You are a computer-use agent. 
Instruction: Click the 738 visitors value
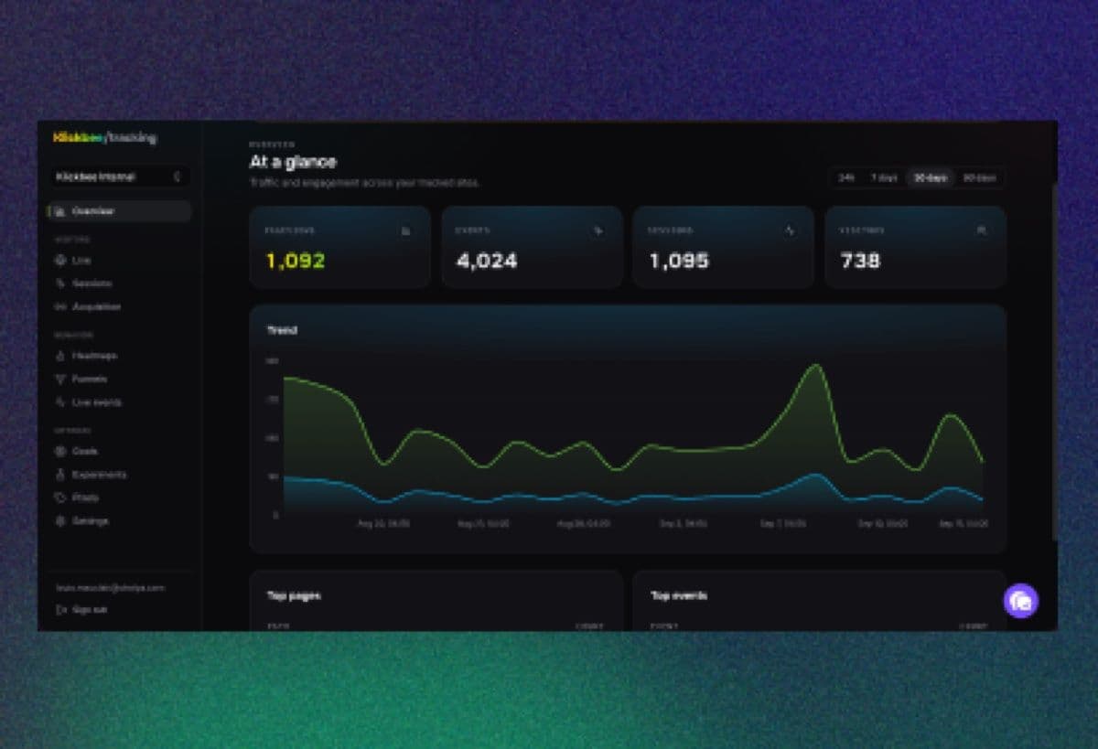coord(860,261)
